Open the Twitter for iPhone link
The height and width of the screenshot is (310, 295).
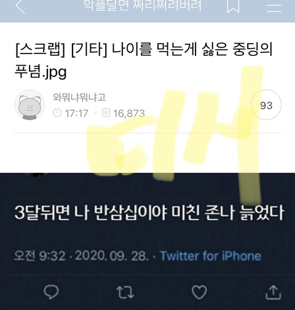pyautogui.click(x=211, y=256)
